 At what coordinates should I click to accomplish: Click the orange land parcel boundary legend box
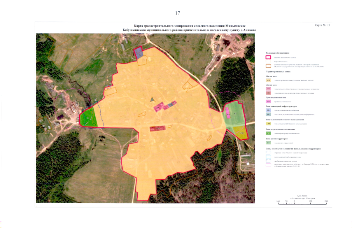point(268,65)
